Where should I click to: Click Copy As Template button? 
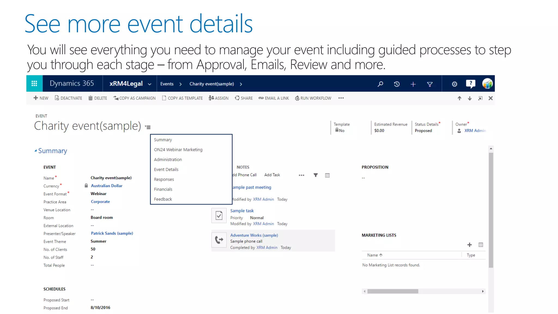pyautogui.click(x=182, y=98)
